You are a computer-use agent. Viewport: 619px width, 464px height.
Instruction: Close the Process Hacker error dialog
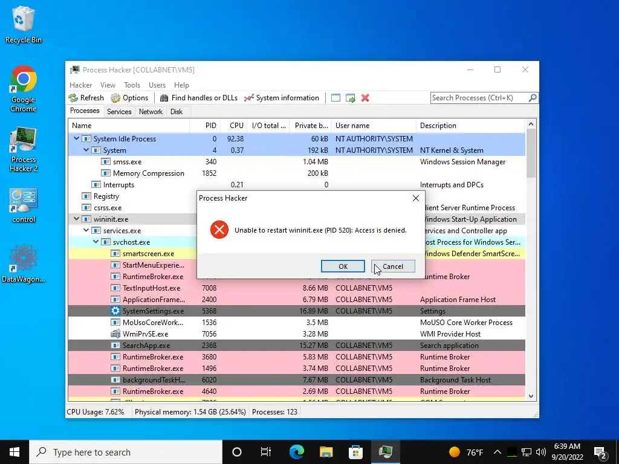click(x=416, y=198)
